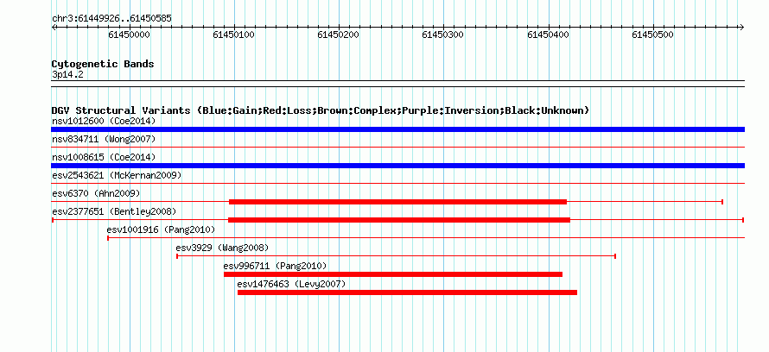769x352 pixels.
Task: Open the esv996711 (Pang2010) variant label
Action: [x=275, y=266]
